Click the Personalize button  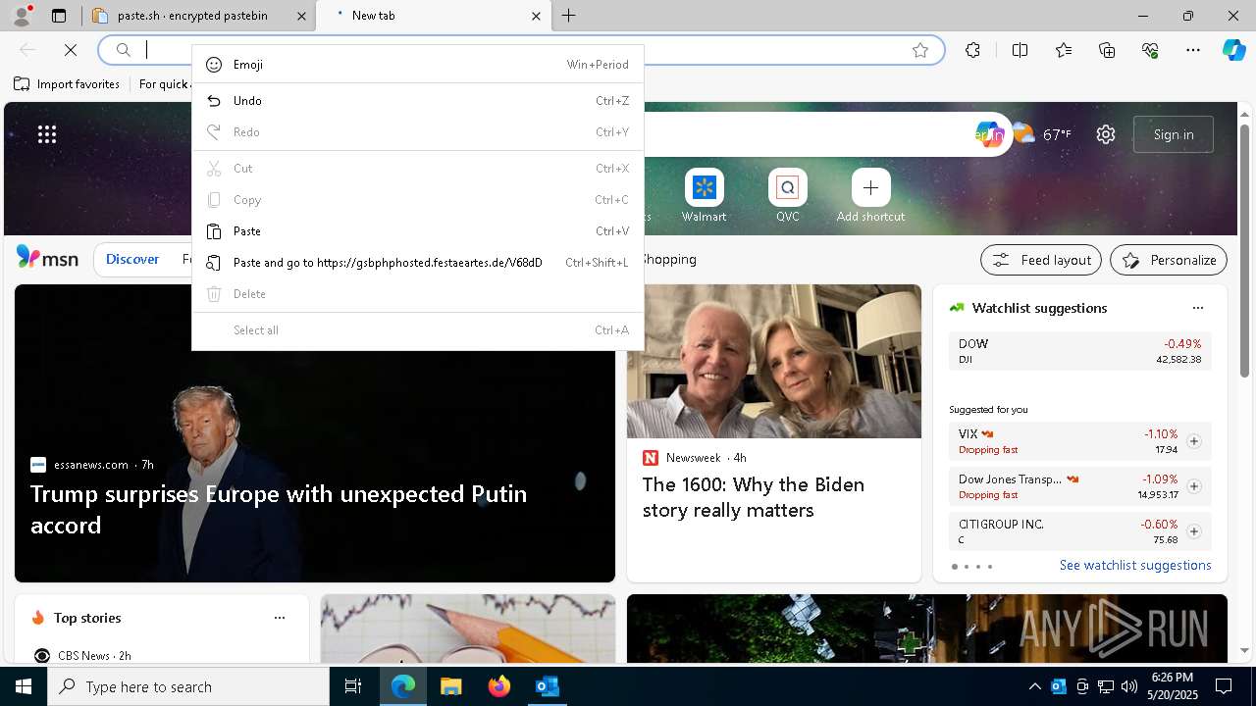click(x=1169, y=260)
